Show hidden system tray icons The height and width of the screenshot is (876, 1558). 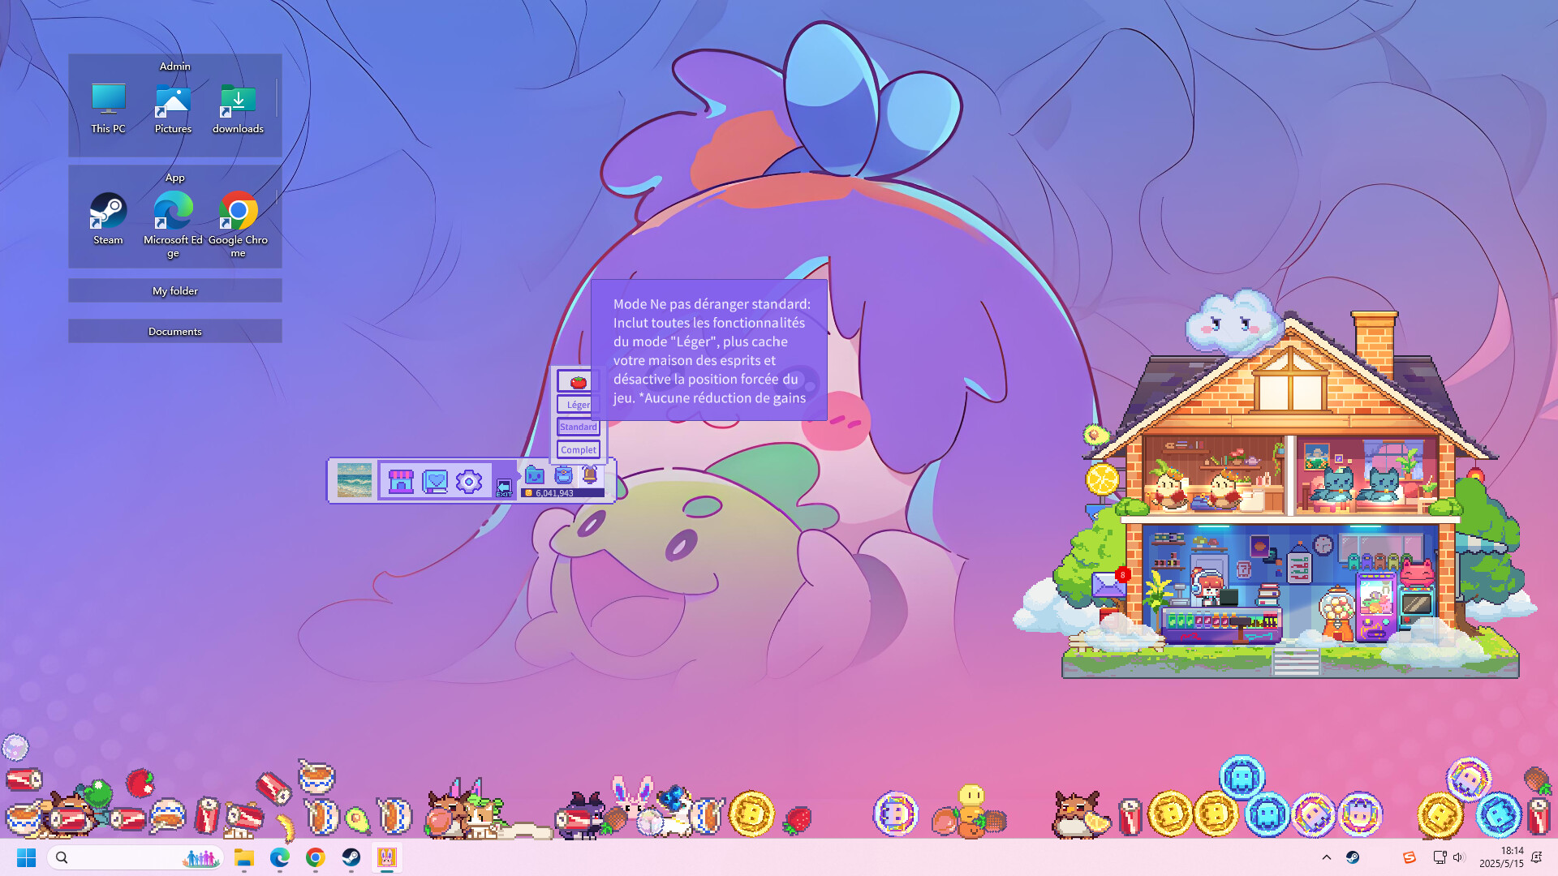pos(1327,857)
